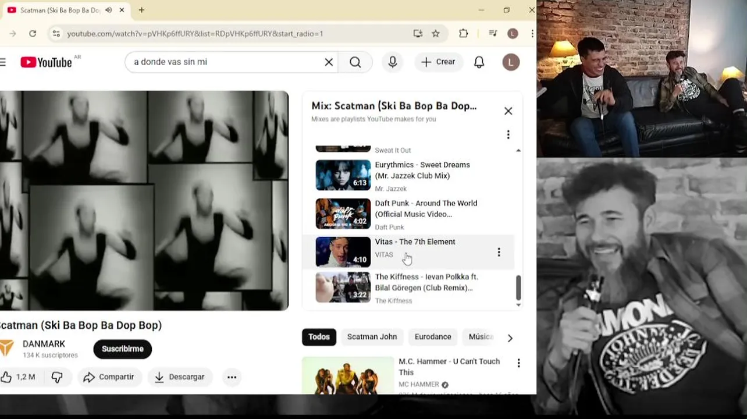
Task: Click the YouTube logo
Action: point(46,62)
